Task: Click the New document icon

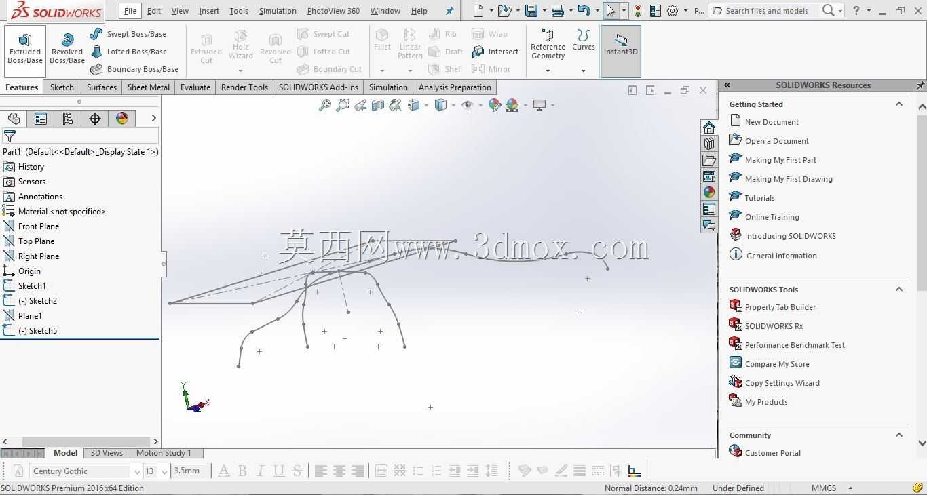Action: pyautogui.click(x=478, y=11)
